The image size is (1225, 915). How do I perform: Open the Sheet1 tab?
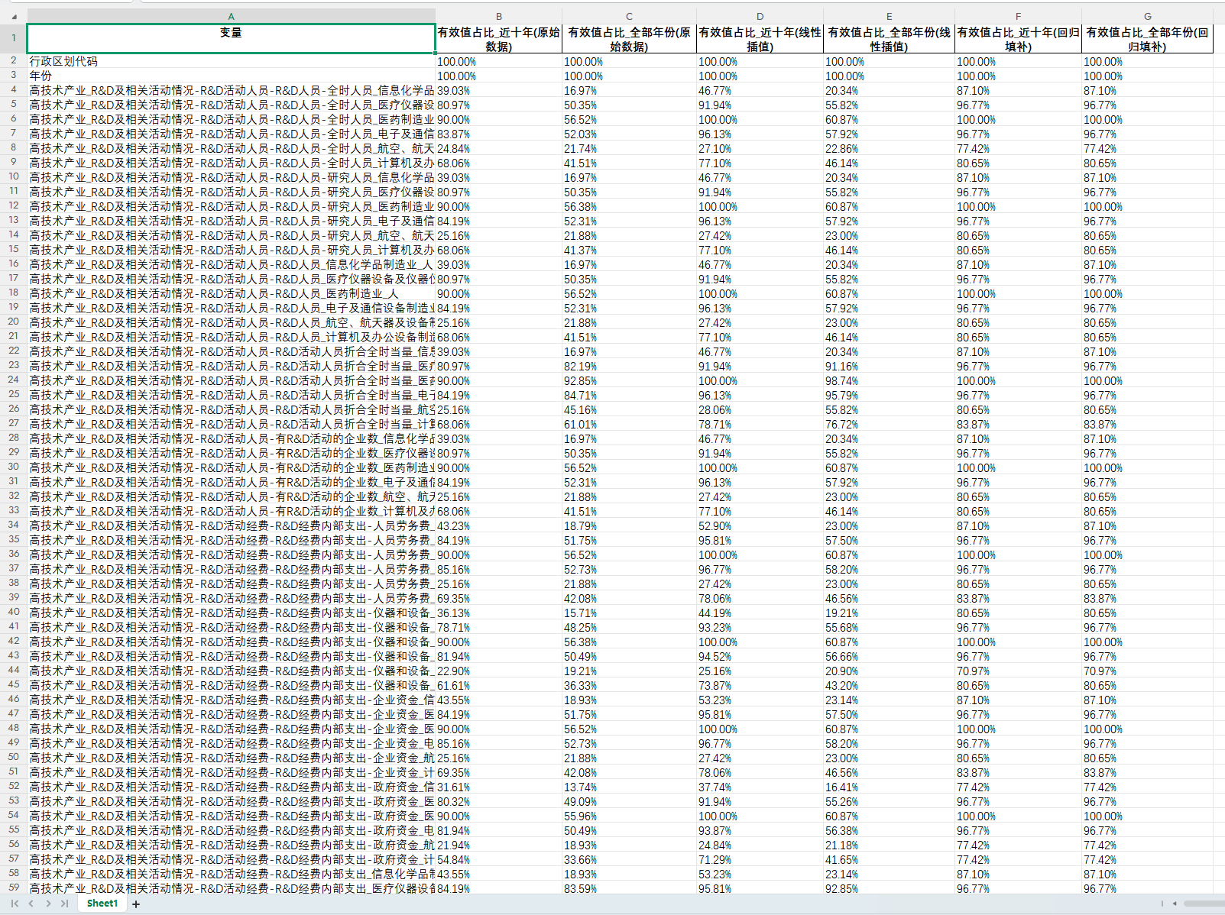click(x=102, y=904)
